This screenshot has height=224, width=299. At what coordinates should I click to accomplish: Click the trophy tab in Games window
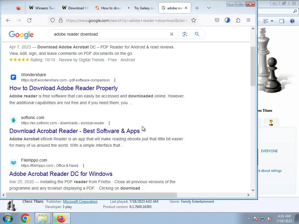point(271,123)
